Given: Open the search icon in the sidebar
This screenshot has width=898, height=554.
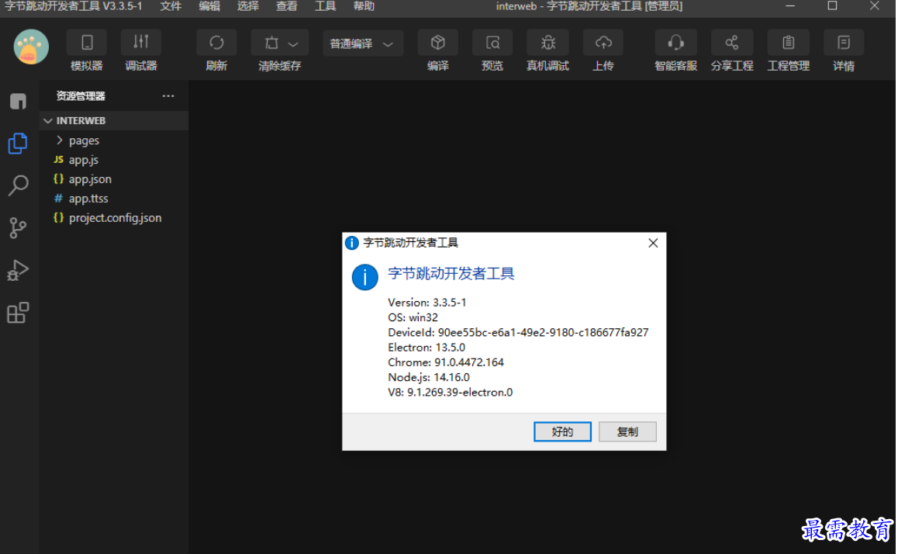Looking at the screenshot, I should click(19, 185).
